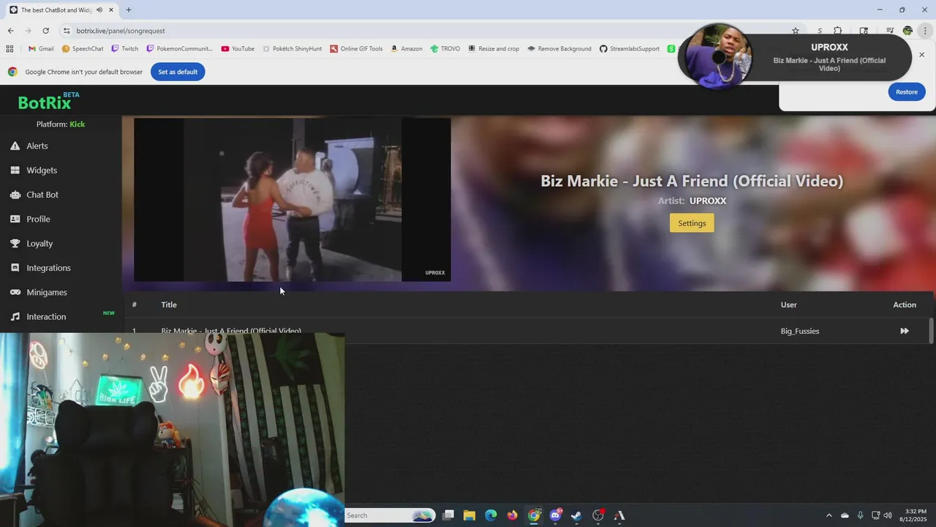This screenshot has width=936, height=527.
Task: Close the UPROXX media popup
Action: click(921, 55)
